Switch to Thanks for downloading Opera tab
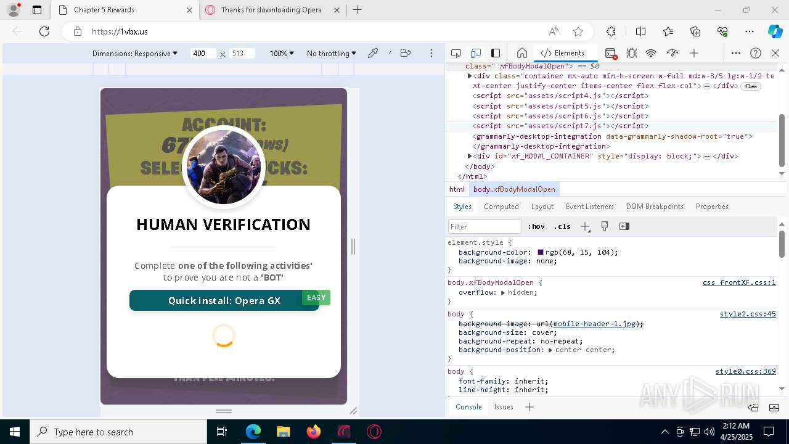Screen dimensions: 789x444 coord(272,10)
